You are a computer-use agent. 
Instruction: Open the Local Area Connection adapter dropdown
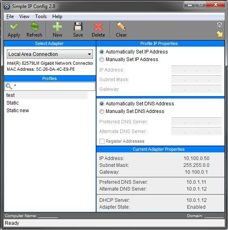pyautogui.click(x=50, y=54)
